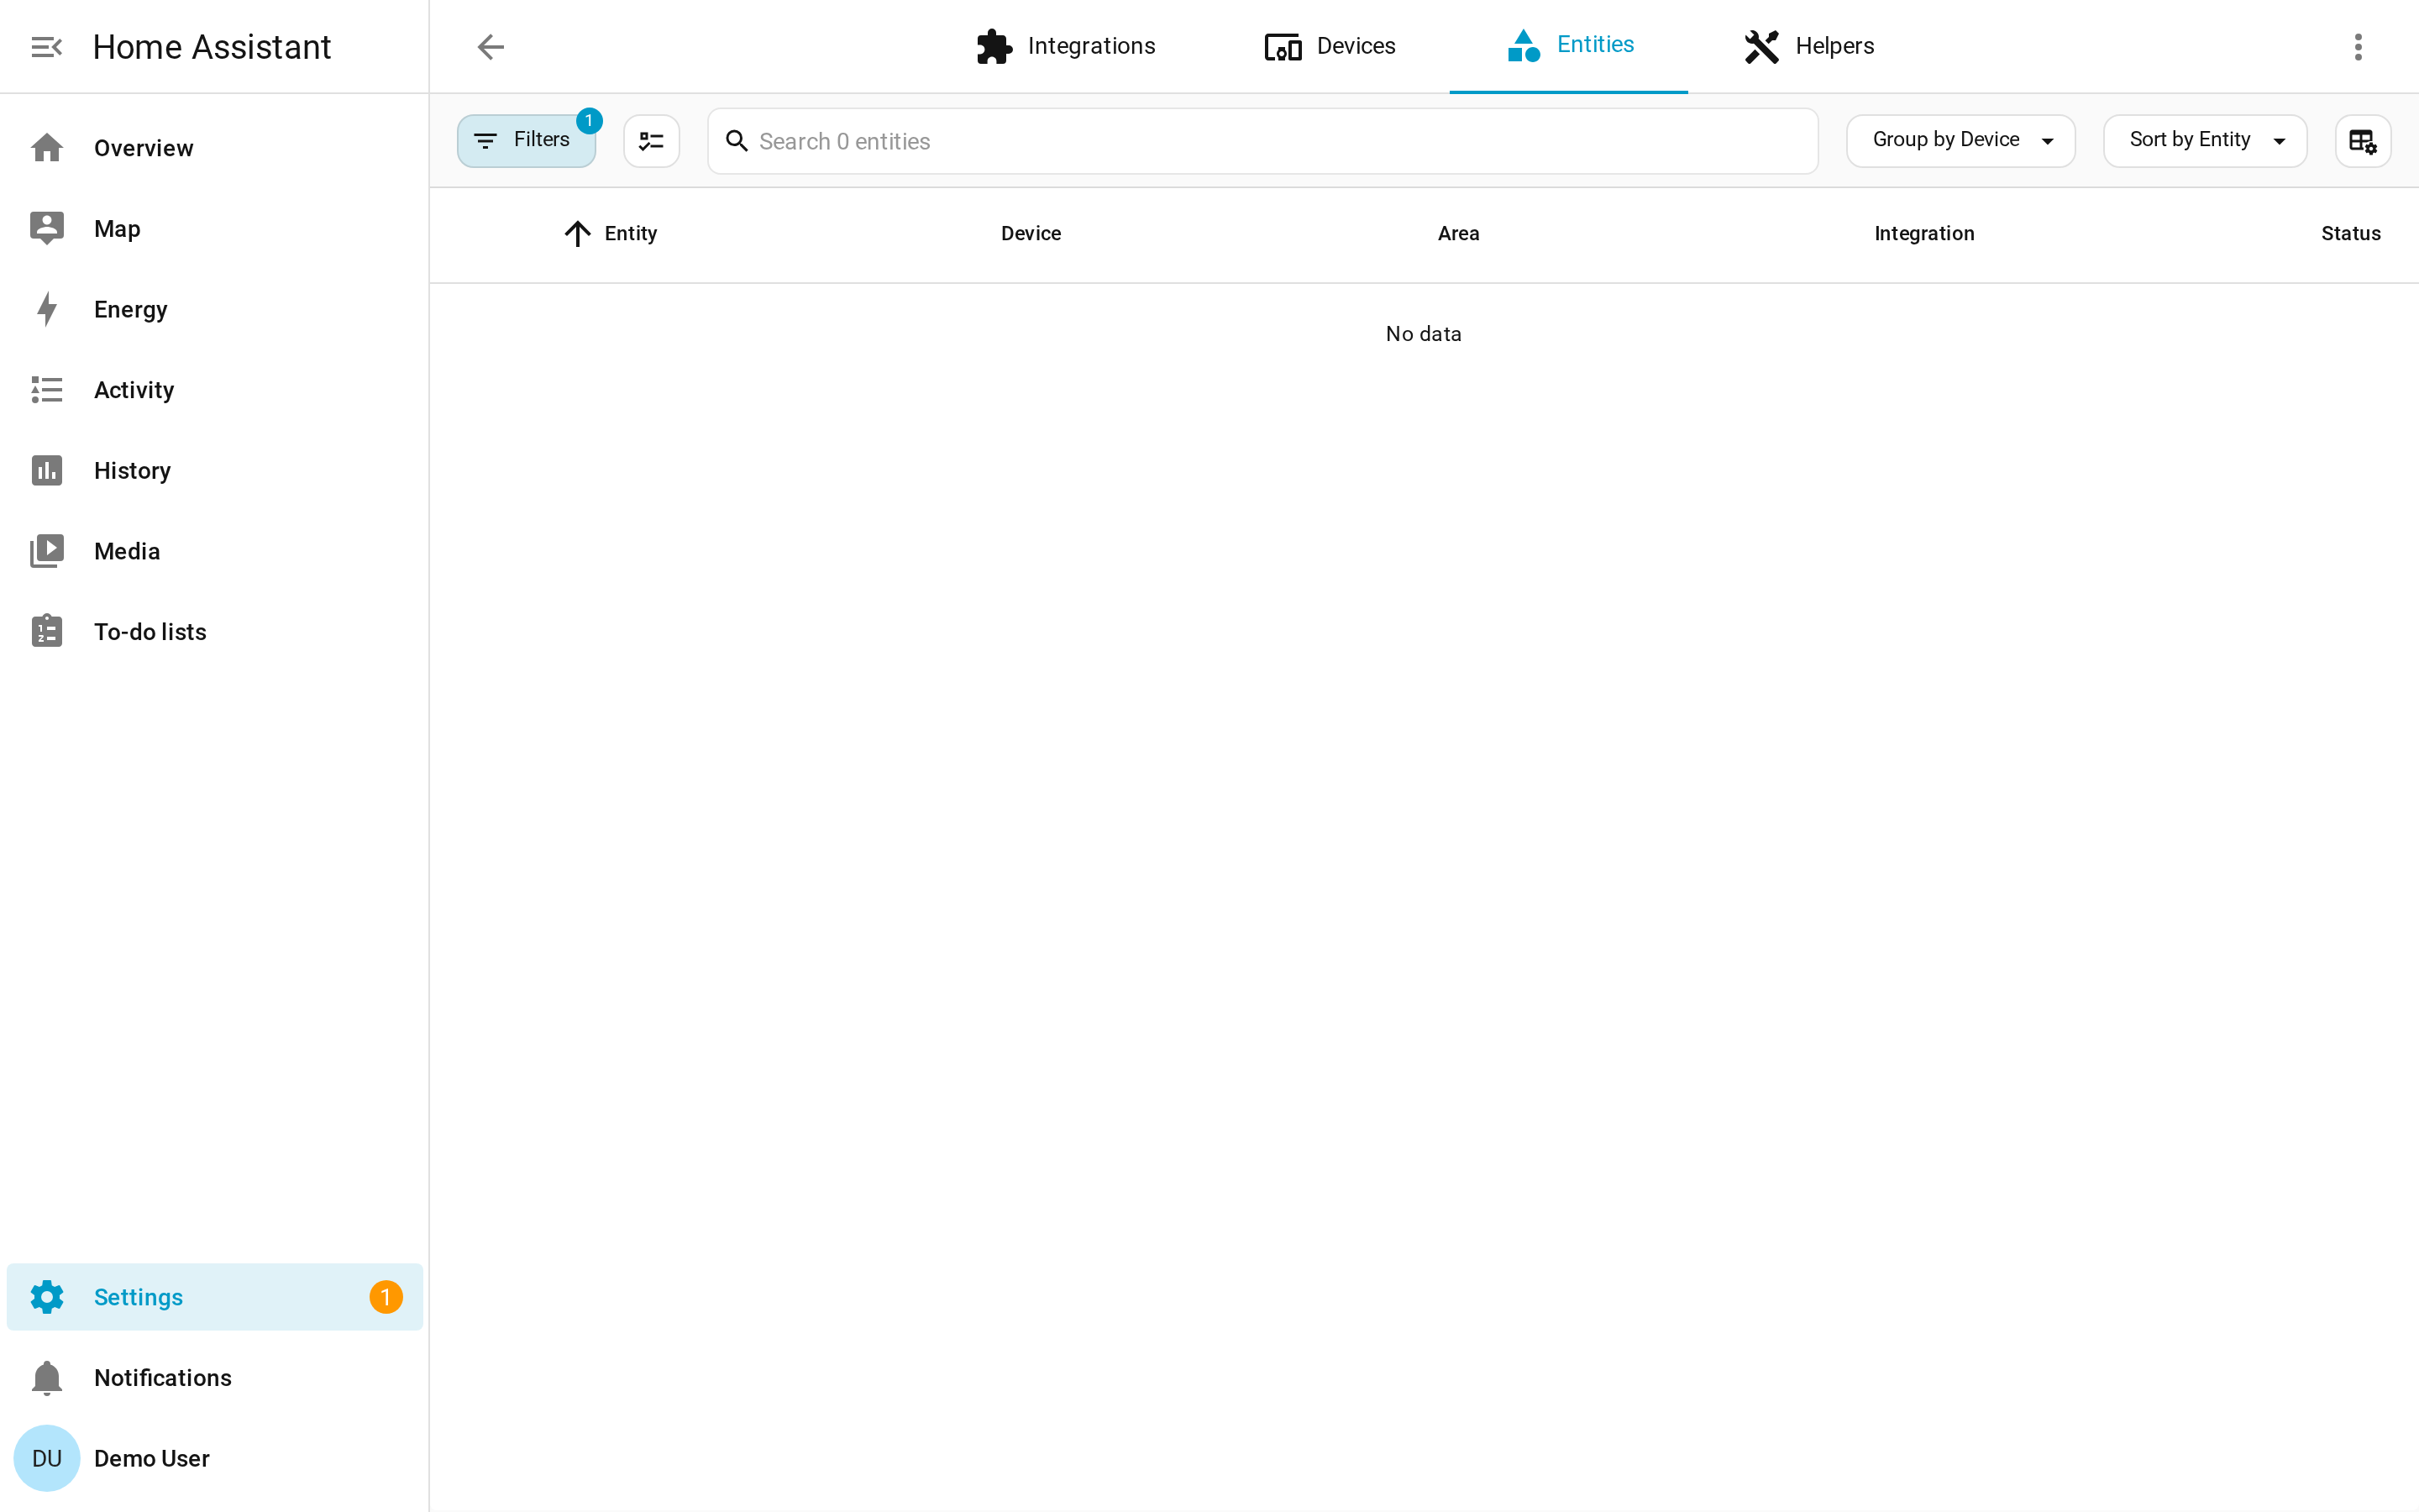Screen dimensions: 2419x1512
Task: Focus the Search entities field
Action: pos(1262,141)
